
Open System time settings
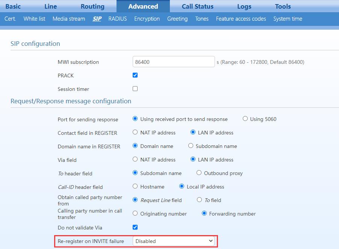click(x=288, y=19)
